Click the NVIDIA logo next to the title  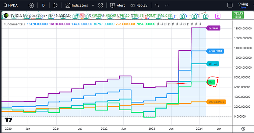(x=6, y=15)
